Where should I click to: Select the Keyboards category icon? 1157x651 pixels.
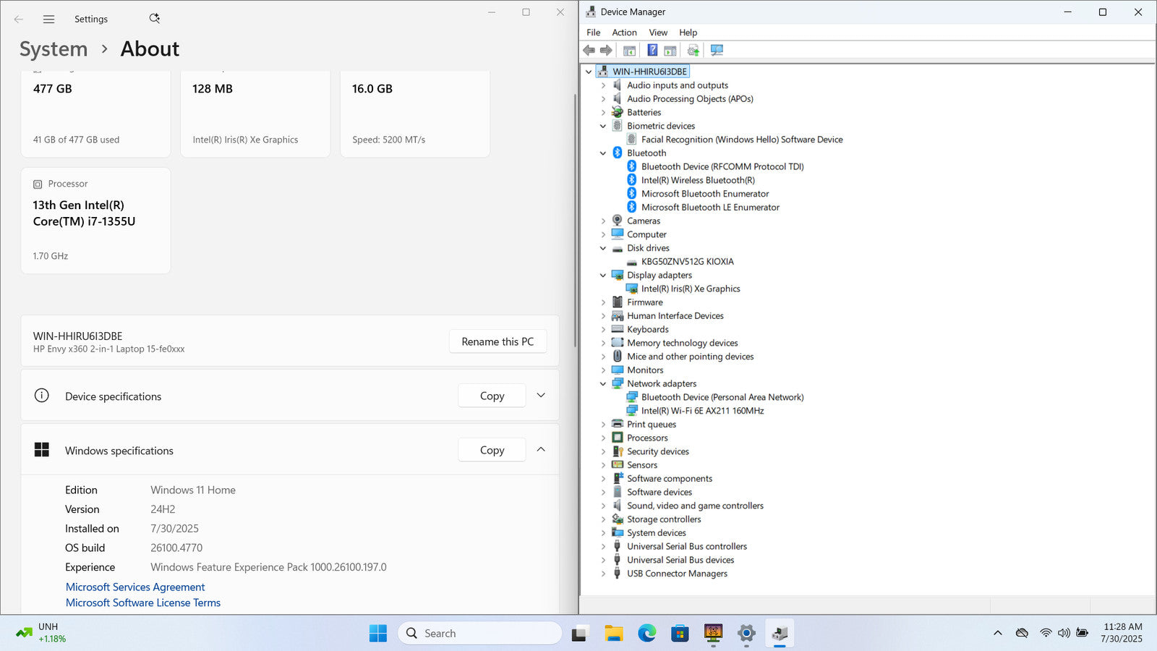617,329
